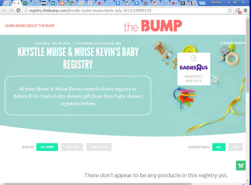This screenshot has height=185, width=251.
Task: Click the Due Date Jul 24, 2015 text
Action: (x=52, y=44)
